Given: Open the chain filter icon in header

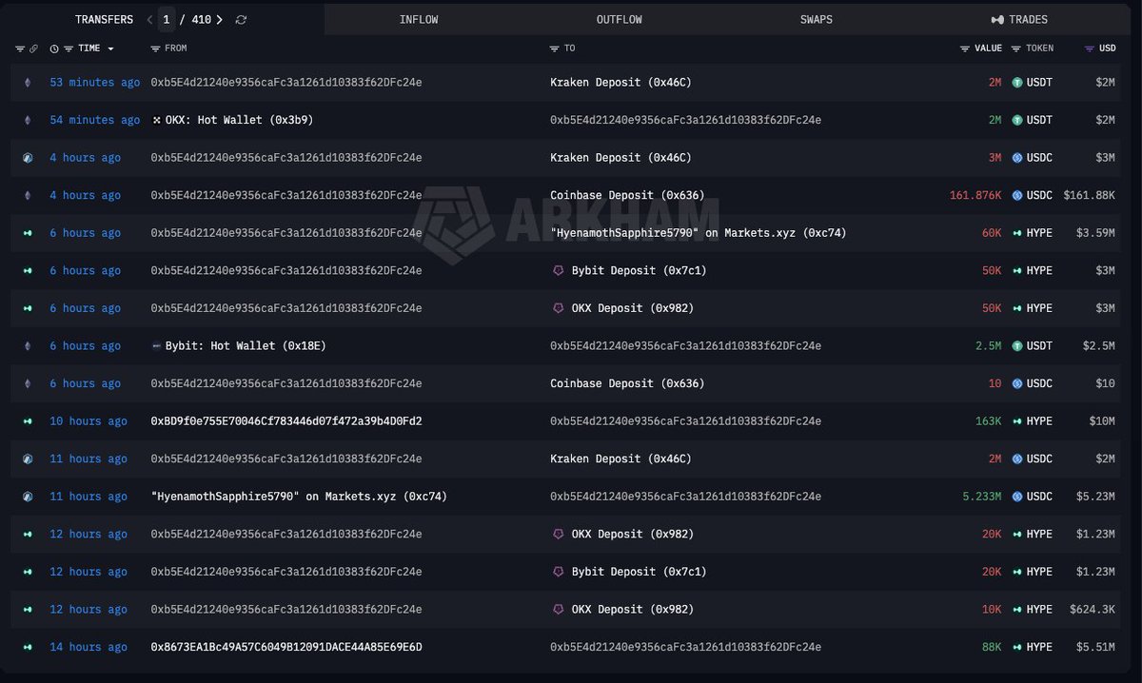Looking at the screenshot, I should [20, 49].
